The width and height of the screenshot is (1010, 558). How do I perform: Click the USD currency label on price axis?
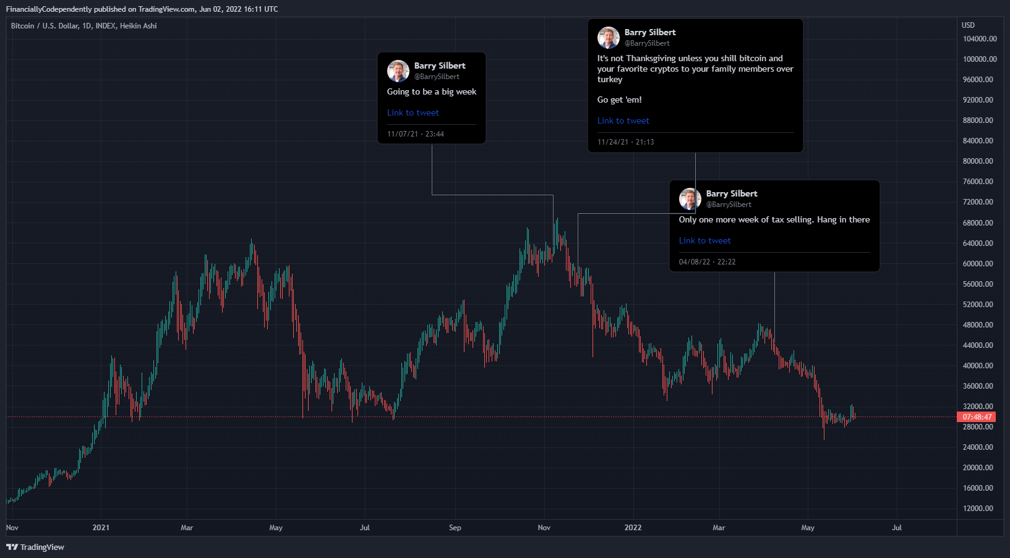pos(968,25)
